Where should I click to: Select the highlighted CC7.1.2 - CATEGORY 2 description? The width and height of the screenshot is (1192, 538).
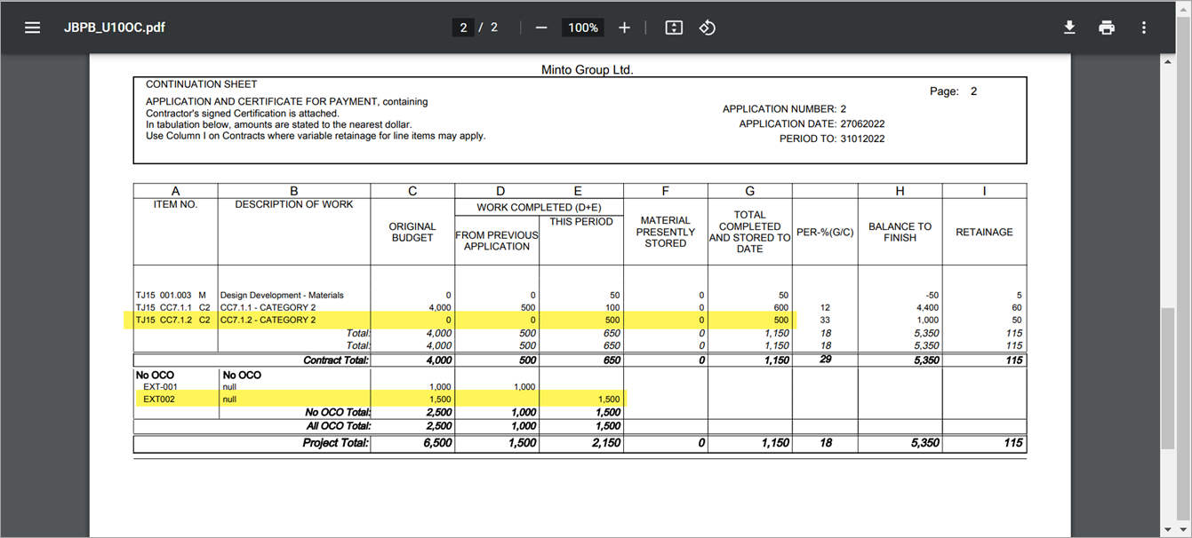pyautogui.click(x=268, y=320)
